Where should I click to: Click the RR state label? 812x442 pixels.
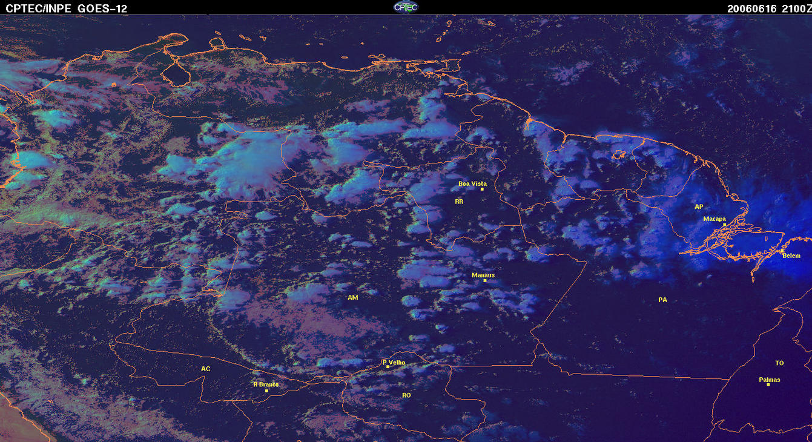click(x=459, y=202)
